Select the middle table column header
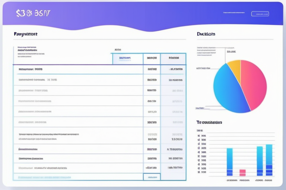Screen dimensions: 286x190 152,58
